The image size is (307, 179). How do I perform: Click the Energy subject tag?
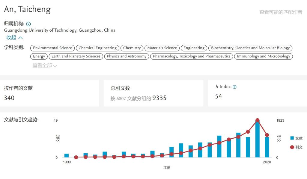(39, 56)
